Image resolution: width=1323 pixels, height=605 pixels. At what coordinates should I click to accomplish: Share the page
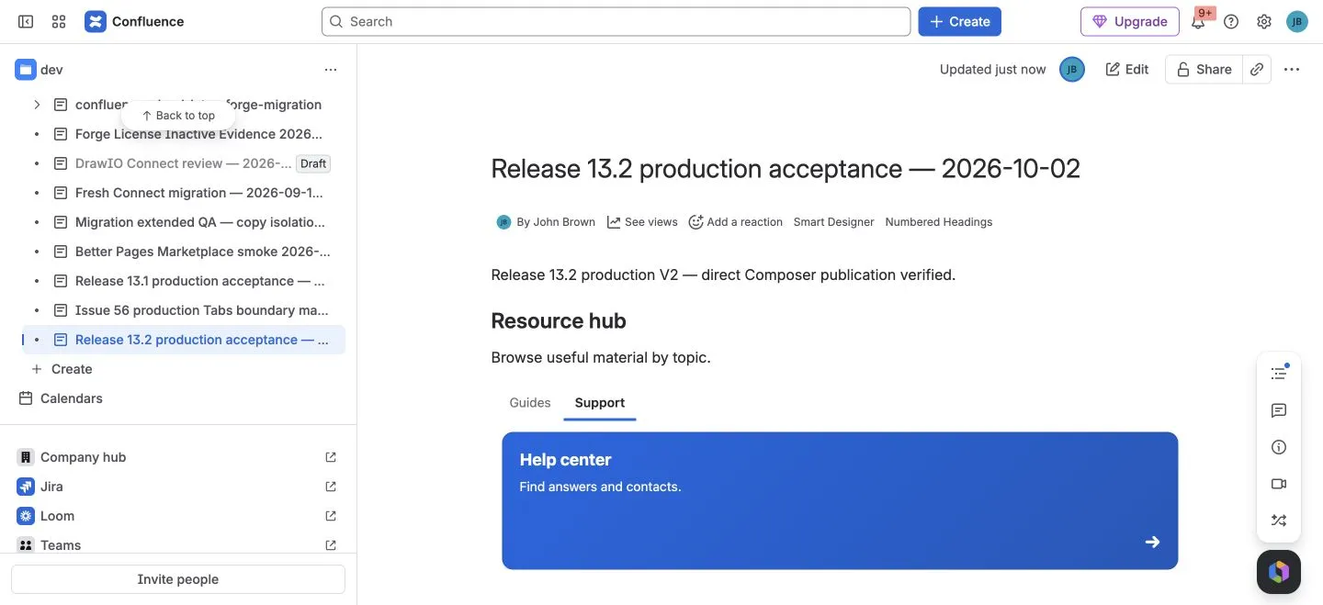[1204, 69]
